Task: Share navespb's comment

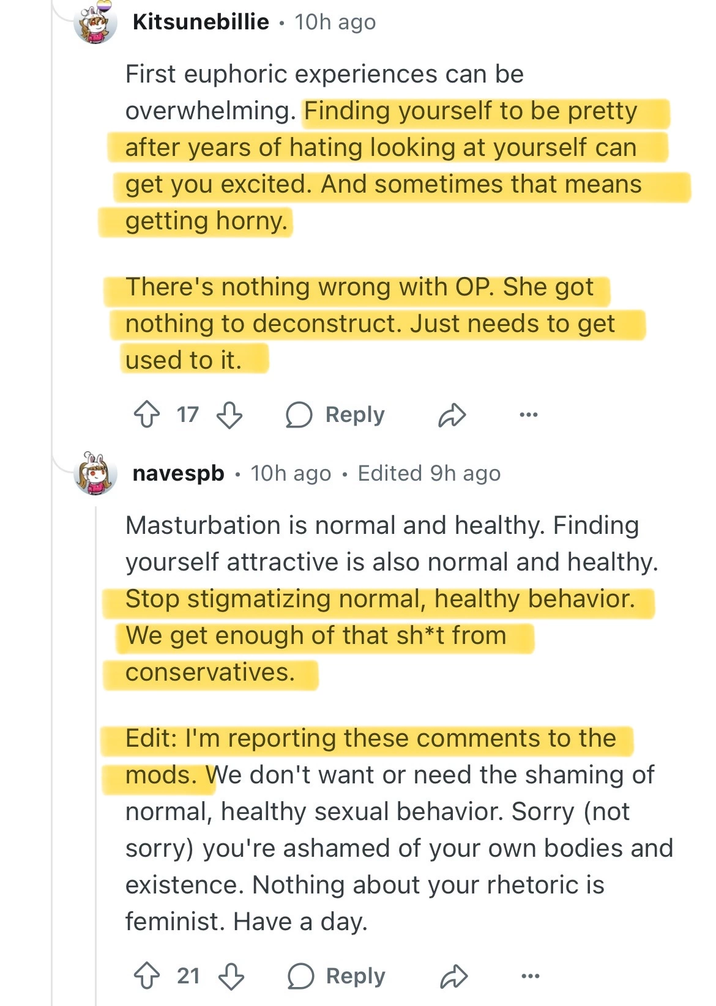Action: tap(453, 975)
